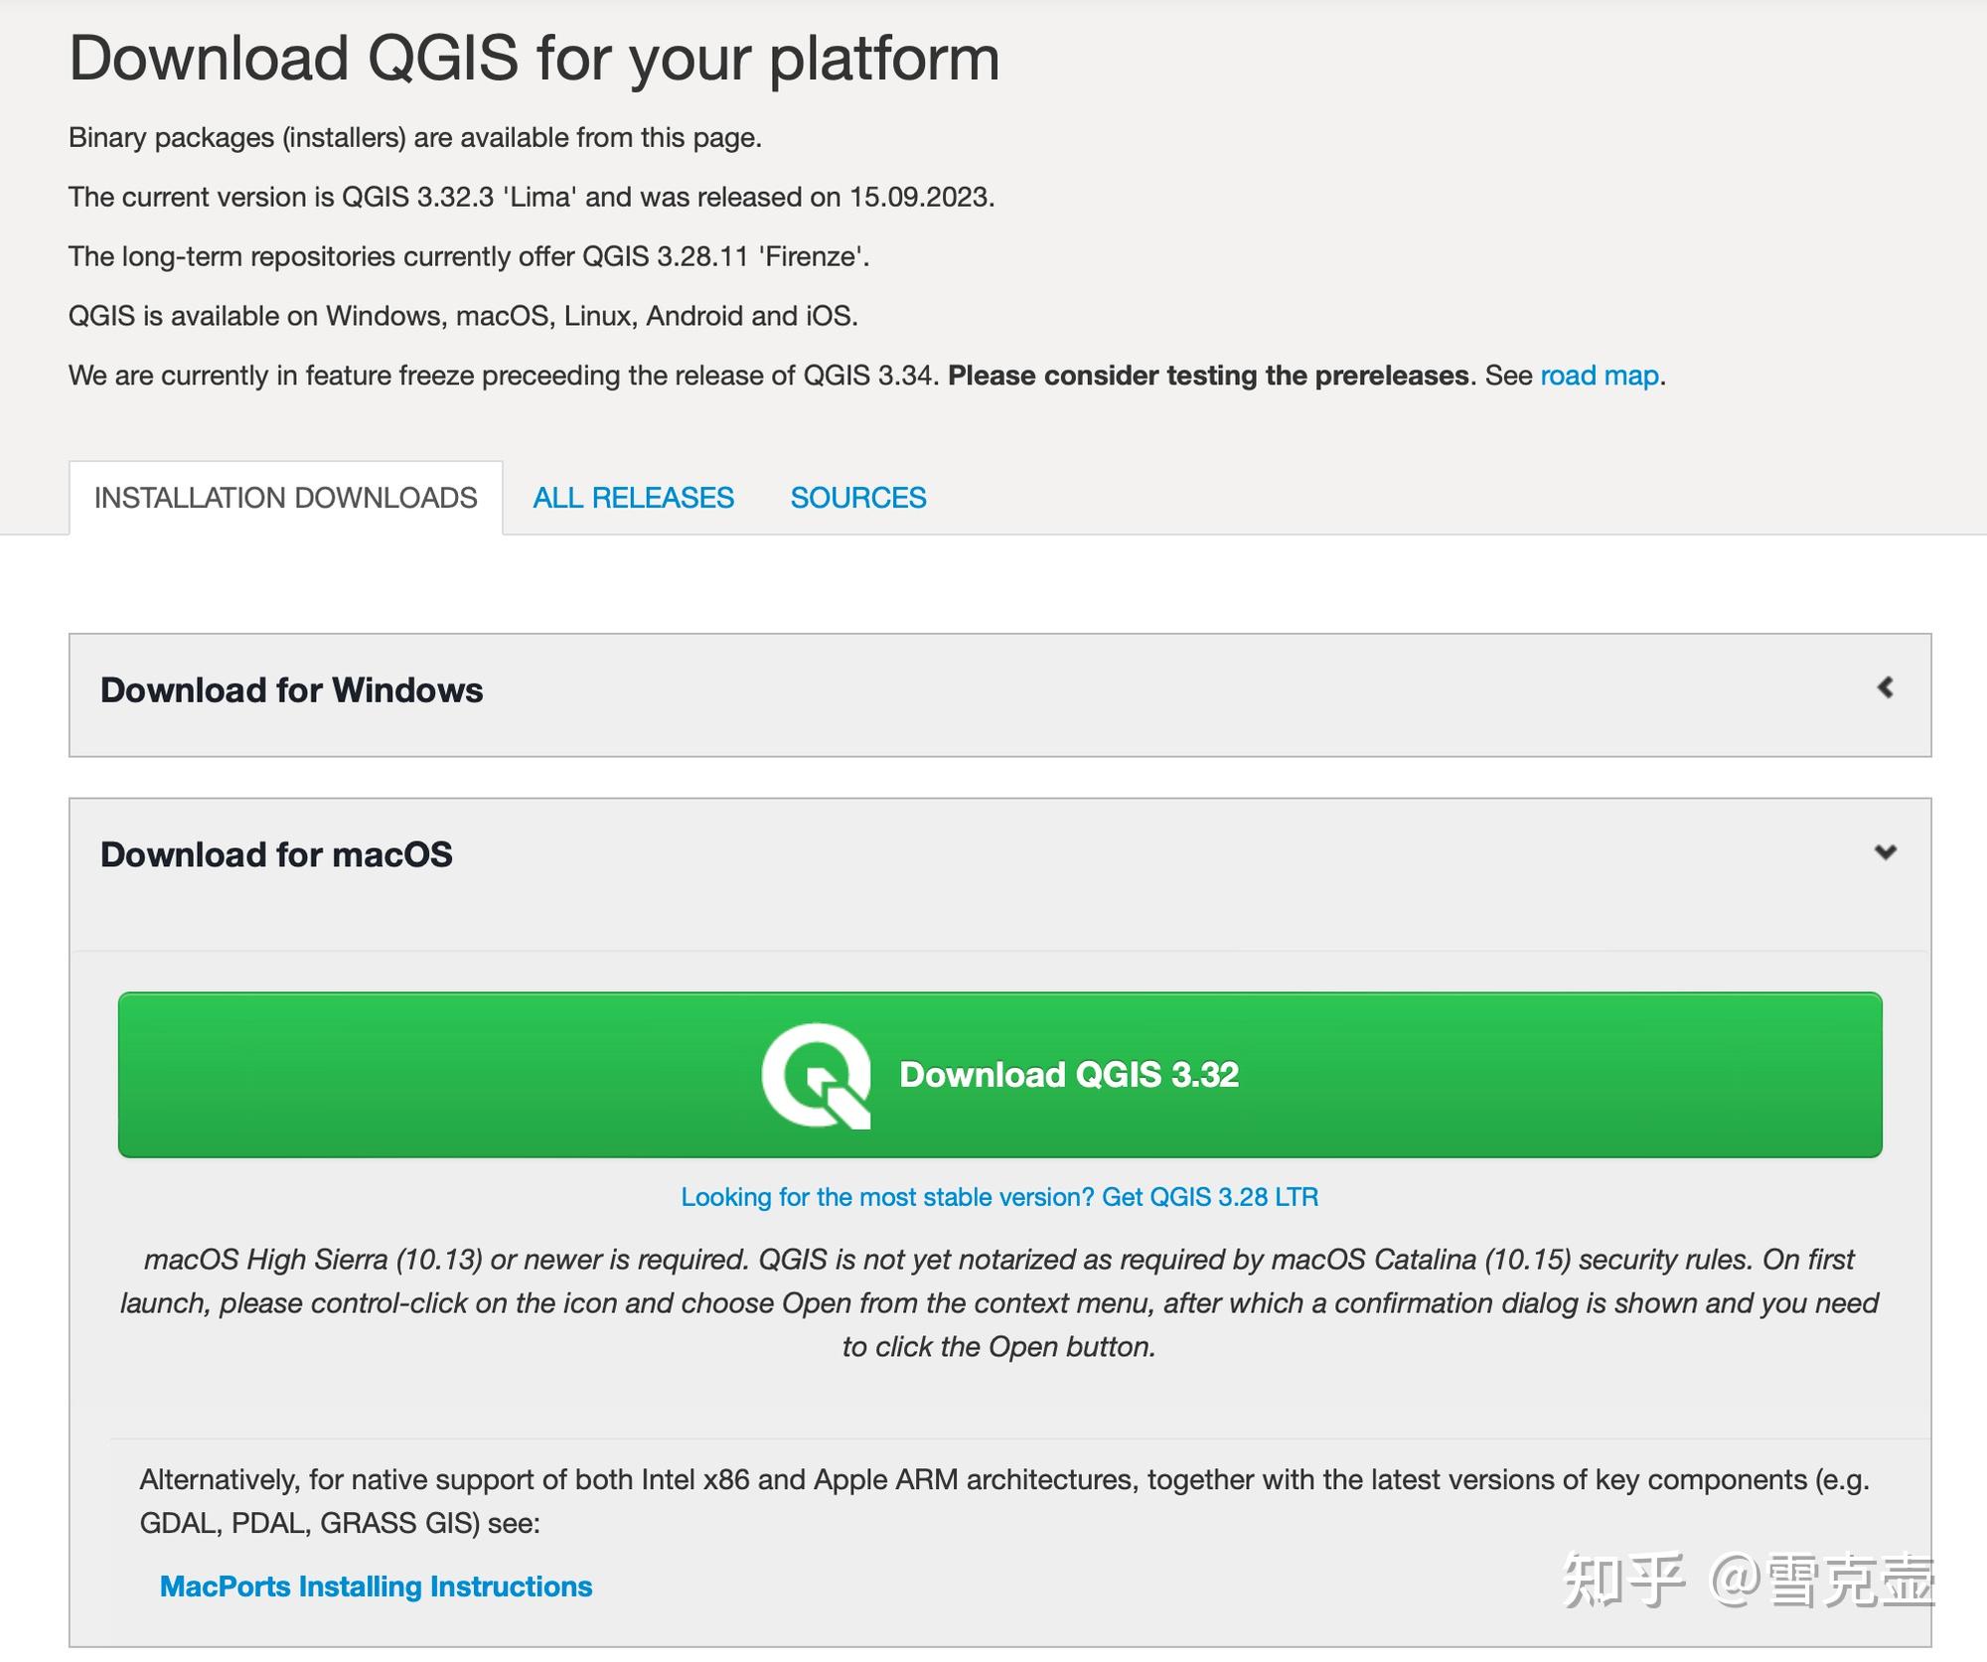Image resolution: width=1987 pixels, height=1662 pixels.
Task: Open the road map link
Action: (x=1598, y=376)
